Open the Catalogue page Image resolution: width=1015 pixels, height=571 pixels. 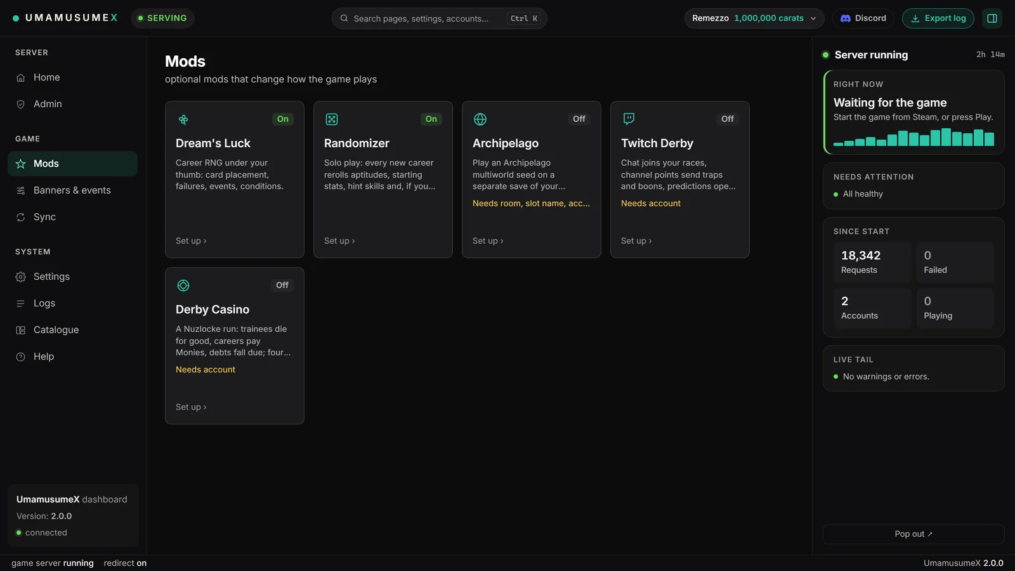(x=72, y=330)
